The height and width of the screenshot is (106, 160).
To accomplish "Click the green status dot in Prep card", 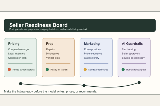I will click(x=47, y=69).
